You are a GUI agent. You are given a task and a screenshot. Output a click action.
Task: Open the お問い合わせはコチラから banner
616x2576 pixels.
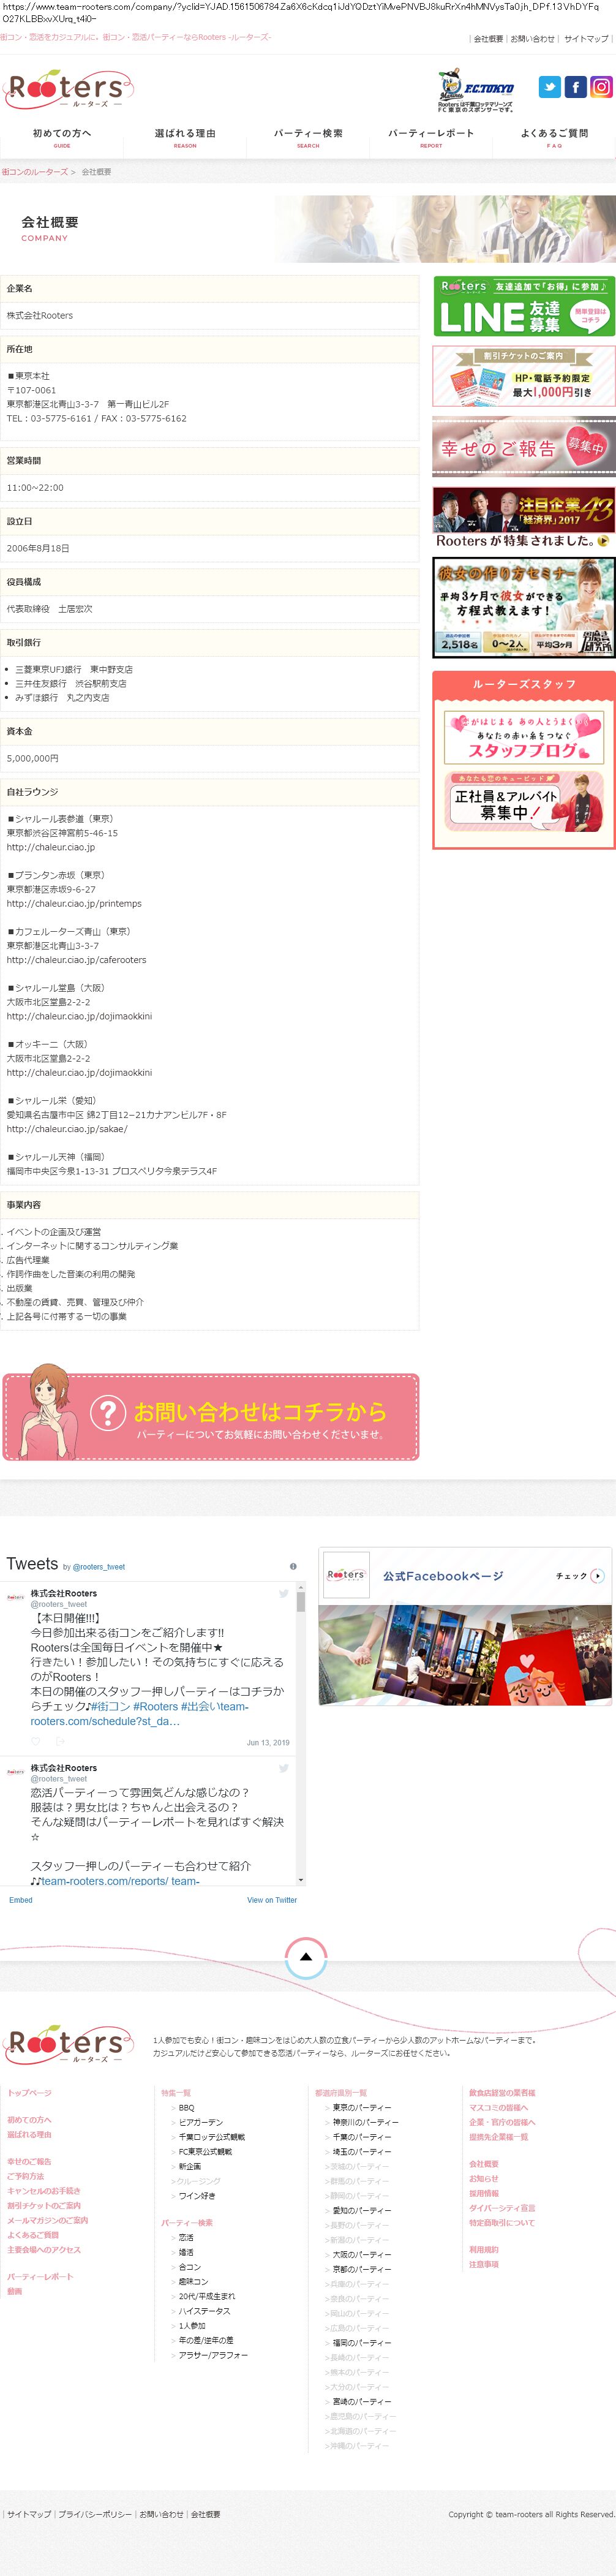[x=210, y=1416]
